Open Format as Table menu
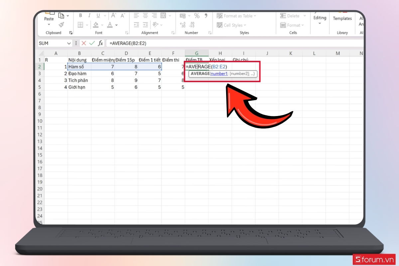This screenshot has width=399, height=266. click(237, 16)
